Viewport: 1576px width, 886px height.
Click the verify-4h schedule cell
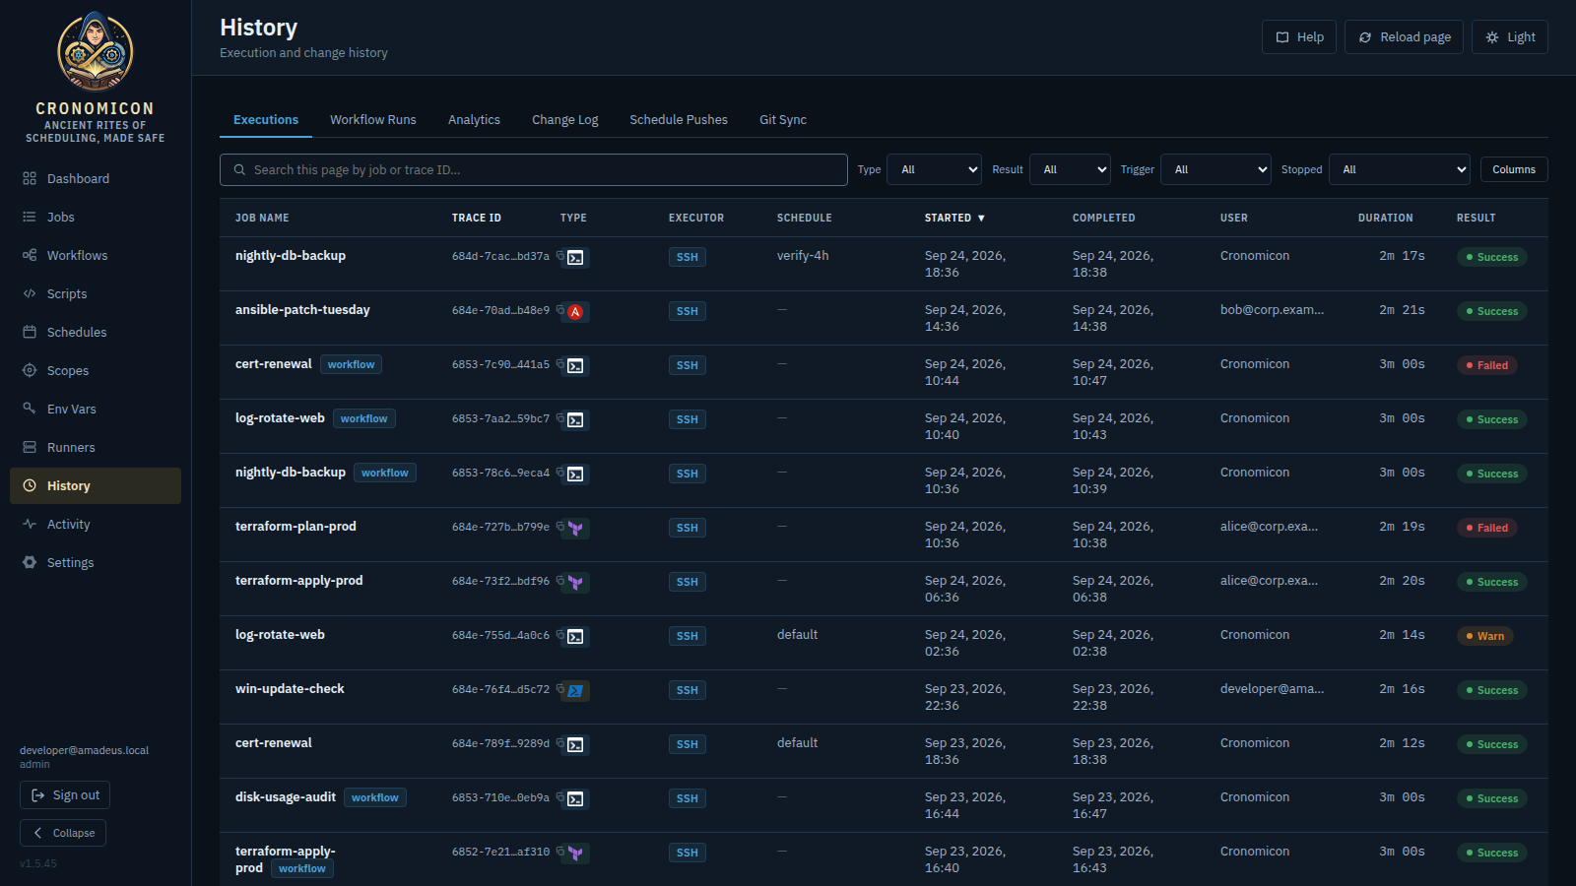(803, 256)
